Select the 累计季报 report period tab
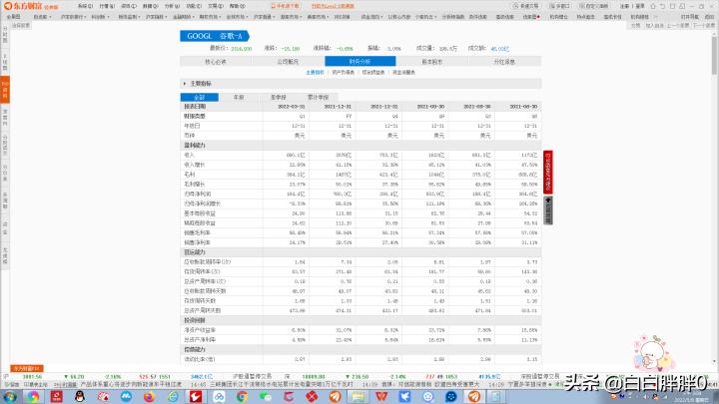 pos(318,97)
